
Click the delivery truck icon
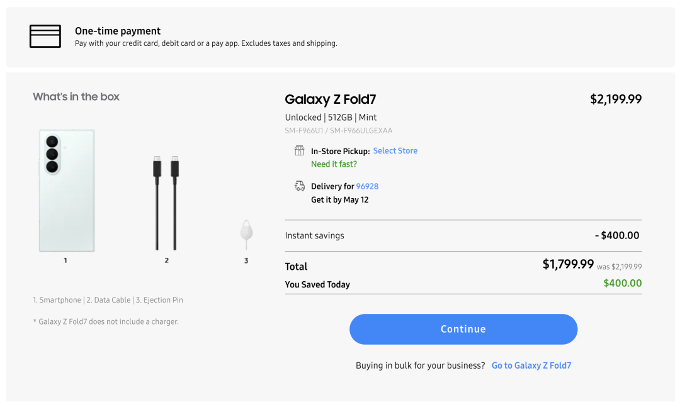point(299,186)
